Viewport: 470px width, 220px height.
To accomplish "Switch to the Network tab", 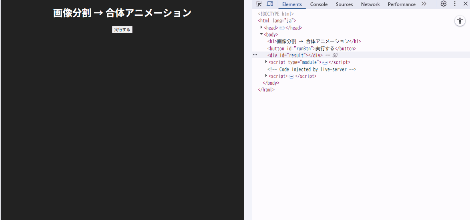I will (x=370, y=4).
